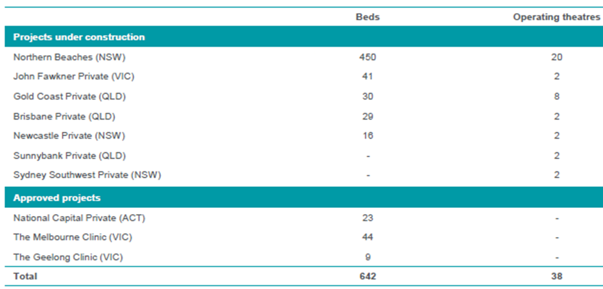603x289 pixels.
Task: Click the 44 beds value for Melbourne Clinic
Action: coord(367,238)
